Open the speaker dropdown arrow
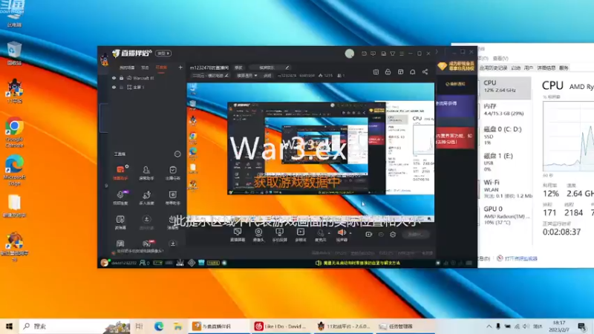This screenshot has height=334, width=594. [x=350, y=233]
